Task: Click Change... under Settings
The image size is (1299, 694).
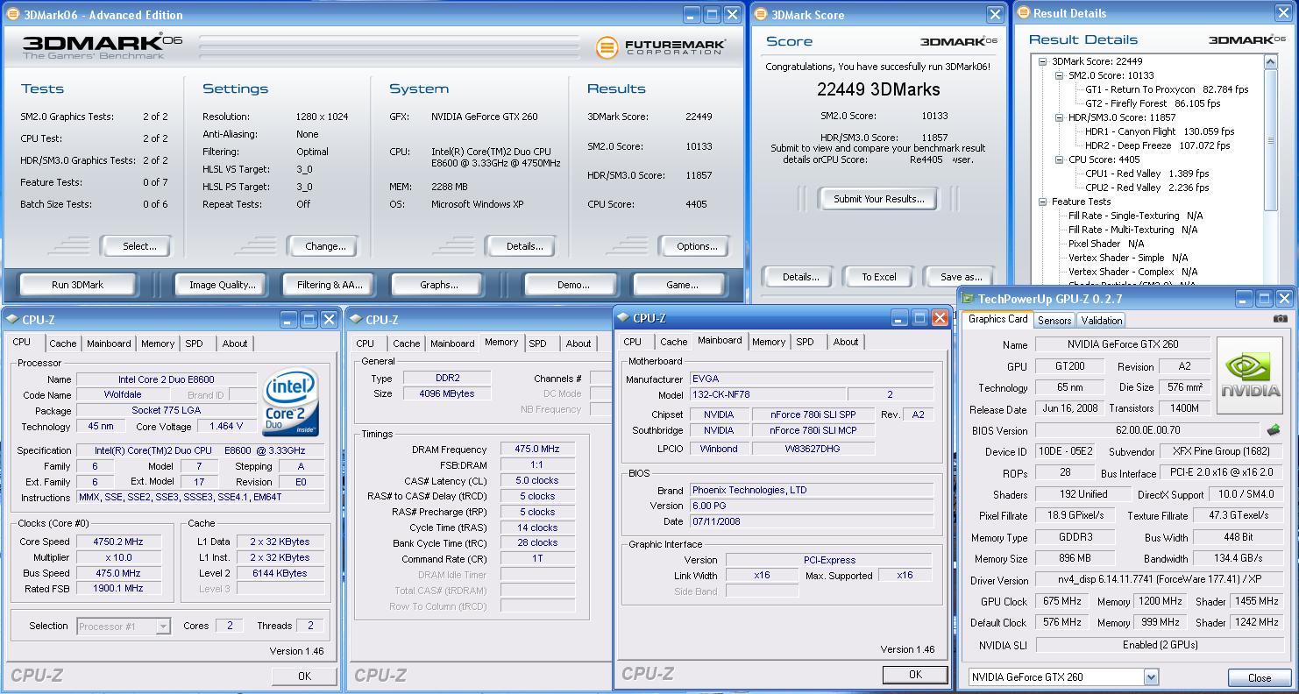Action: [x=325, y=246]
